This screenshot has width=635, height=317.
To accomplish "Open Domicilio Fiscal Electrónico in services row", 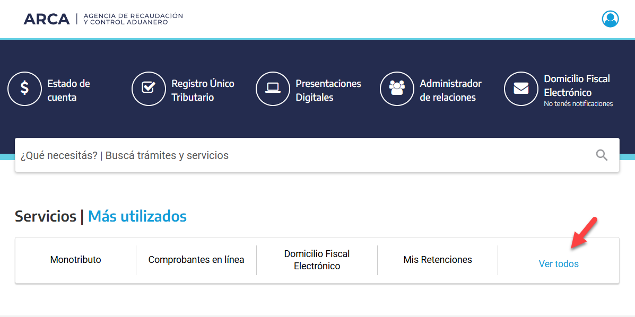I will click(317, 260).
